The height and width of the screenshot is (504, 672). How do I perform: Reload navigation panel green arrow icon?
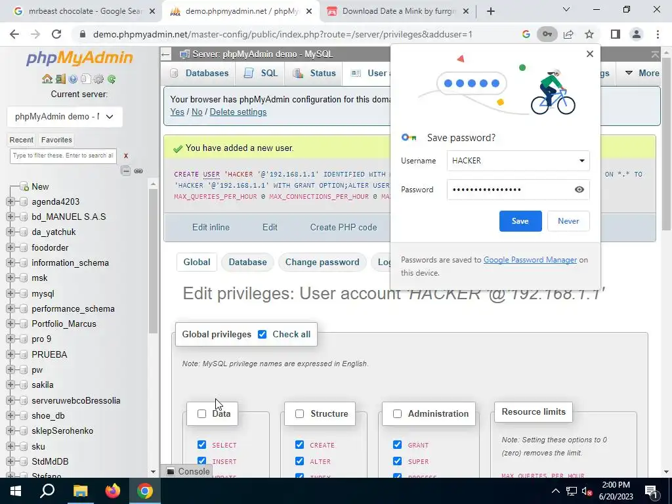pyautogui.click(x=112, y=79)
